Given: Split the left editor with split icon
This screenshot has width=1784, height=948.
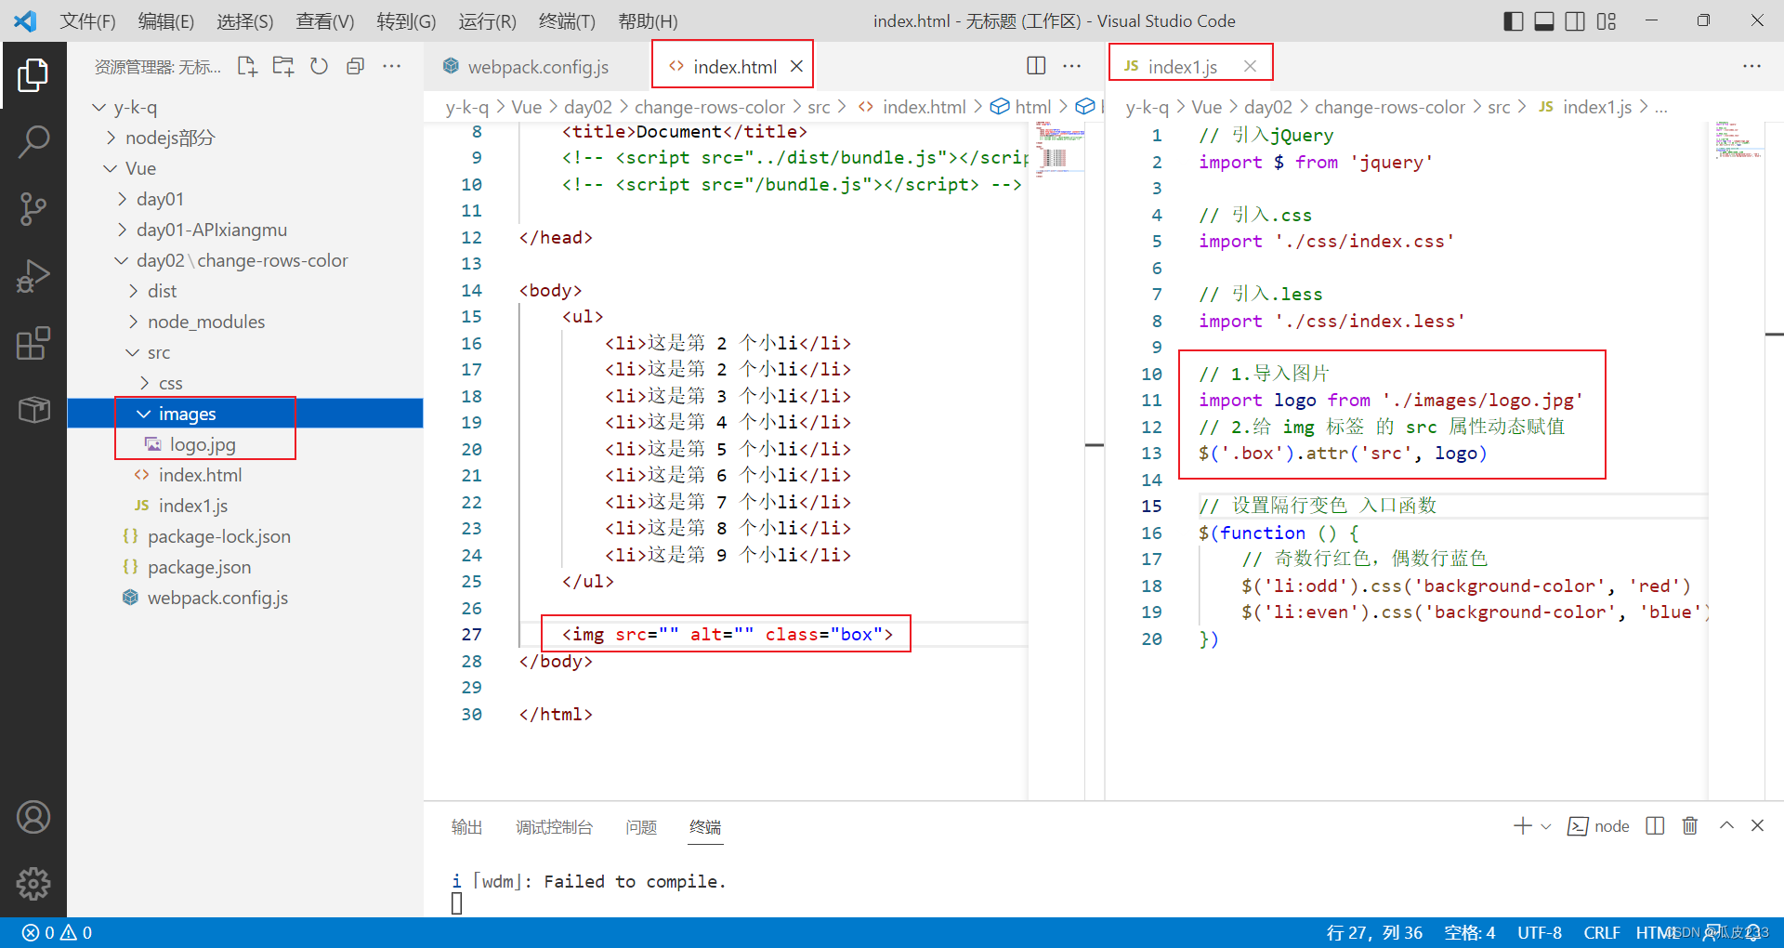Looking at the screenshot, I should click(x=1036, y=66).
